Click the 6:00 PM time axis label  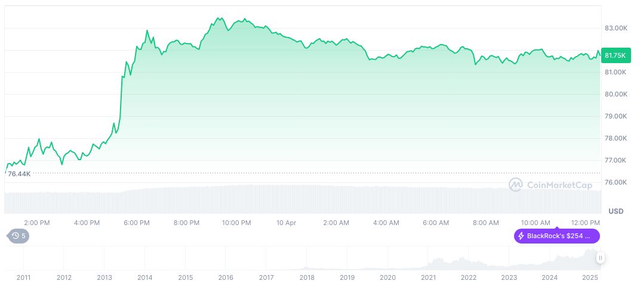(x=137, y=223)
